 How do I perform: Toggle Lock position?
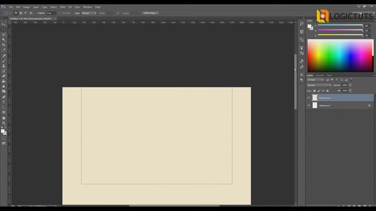pos(323,91)
